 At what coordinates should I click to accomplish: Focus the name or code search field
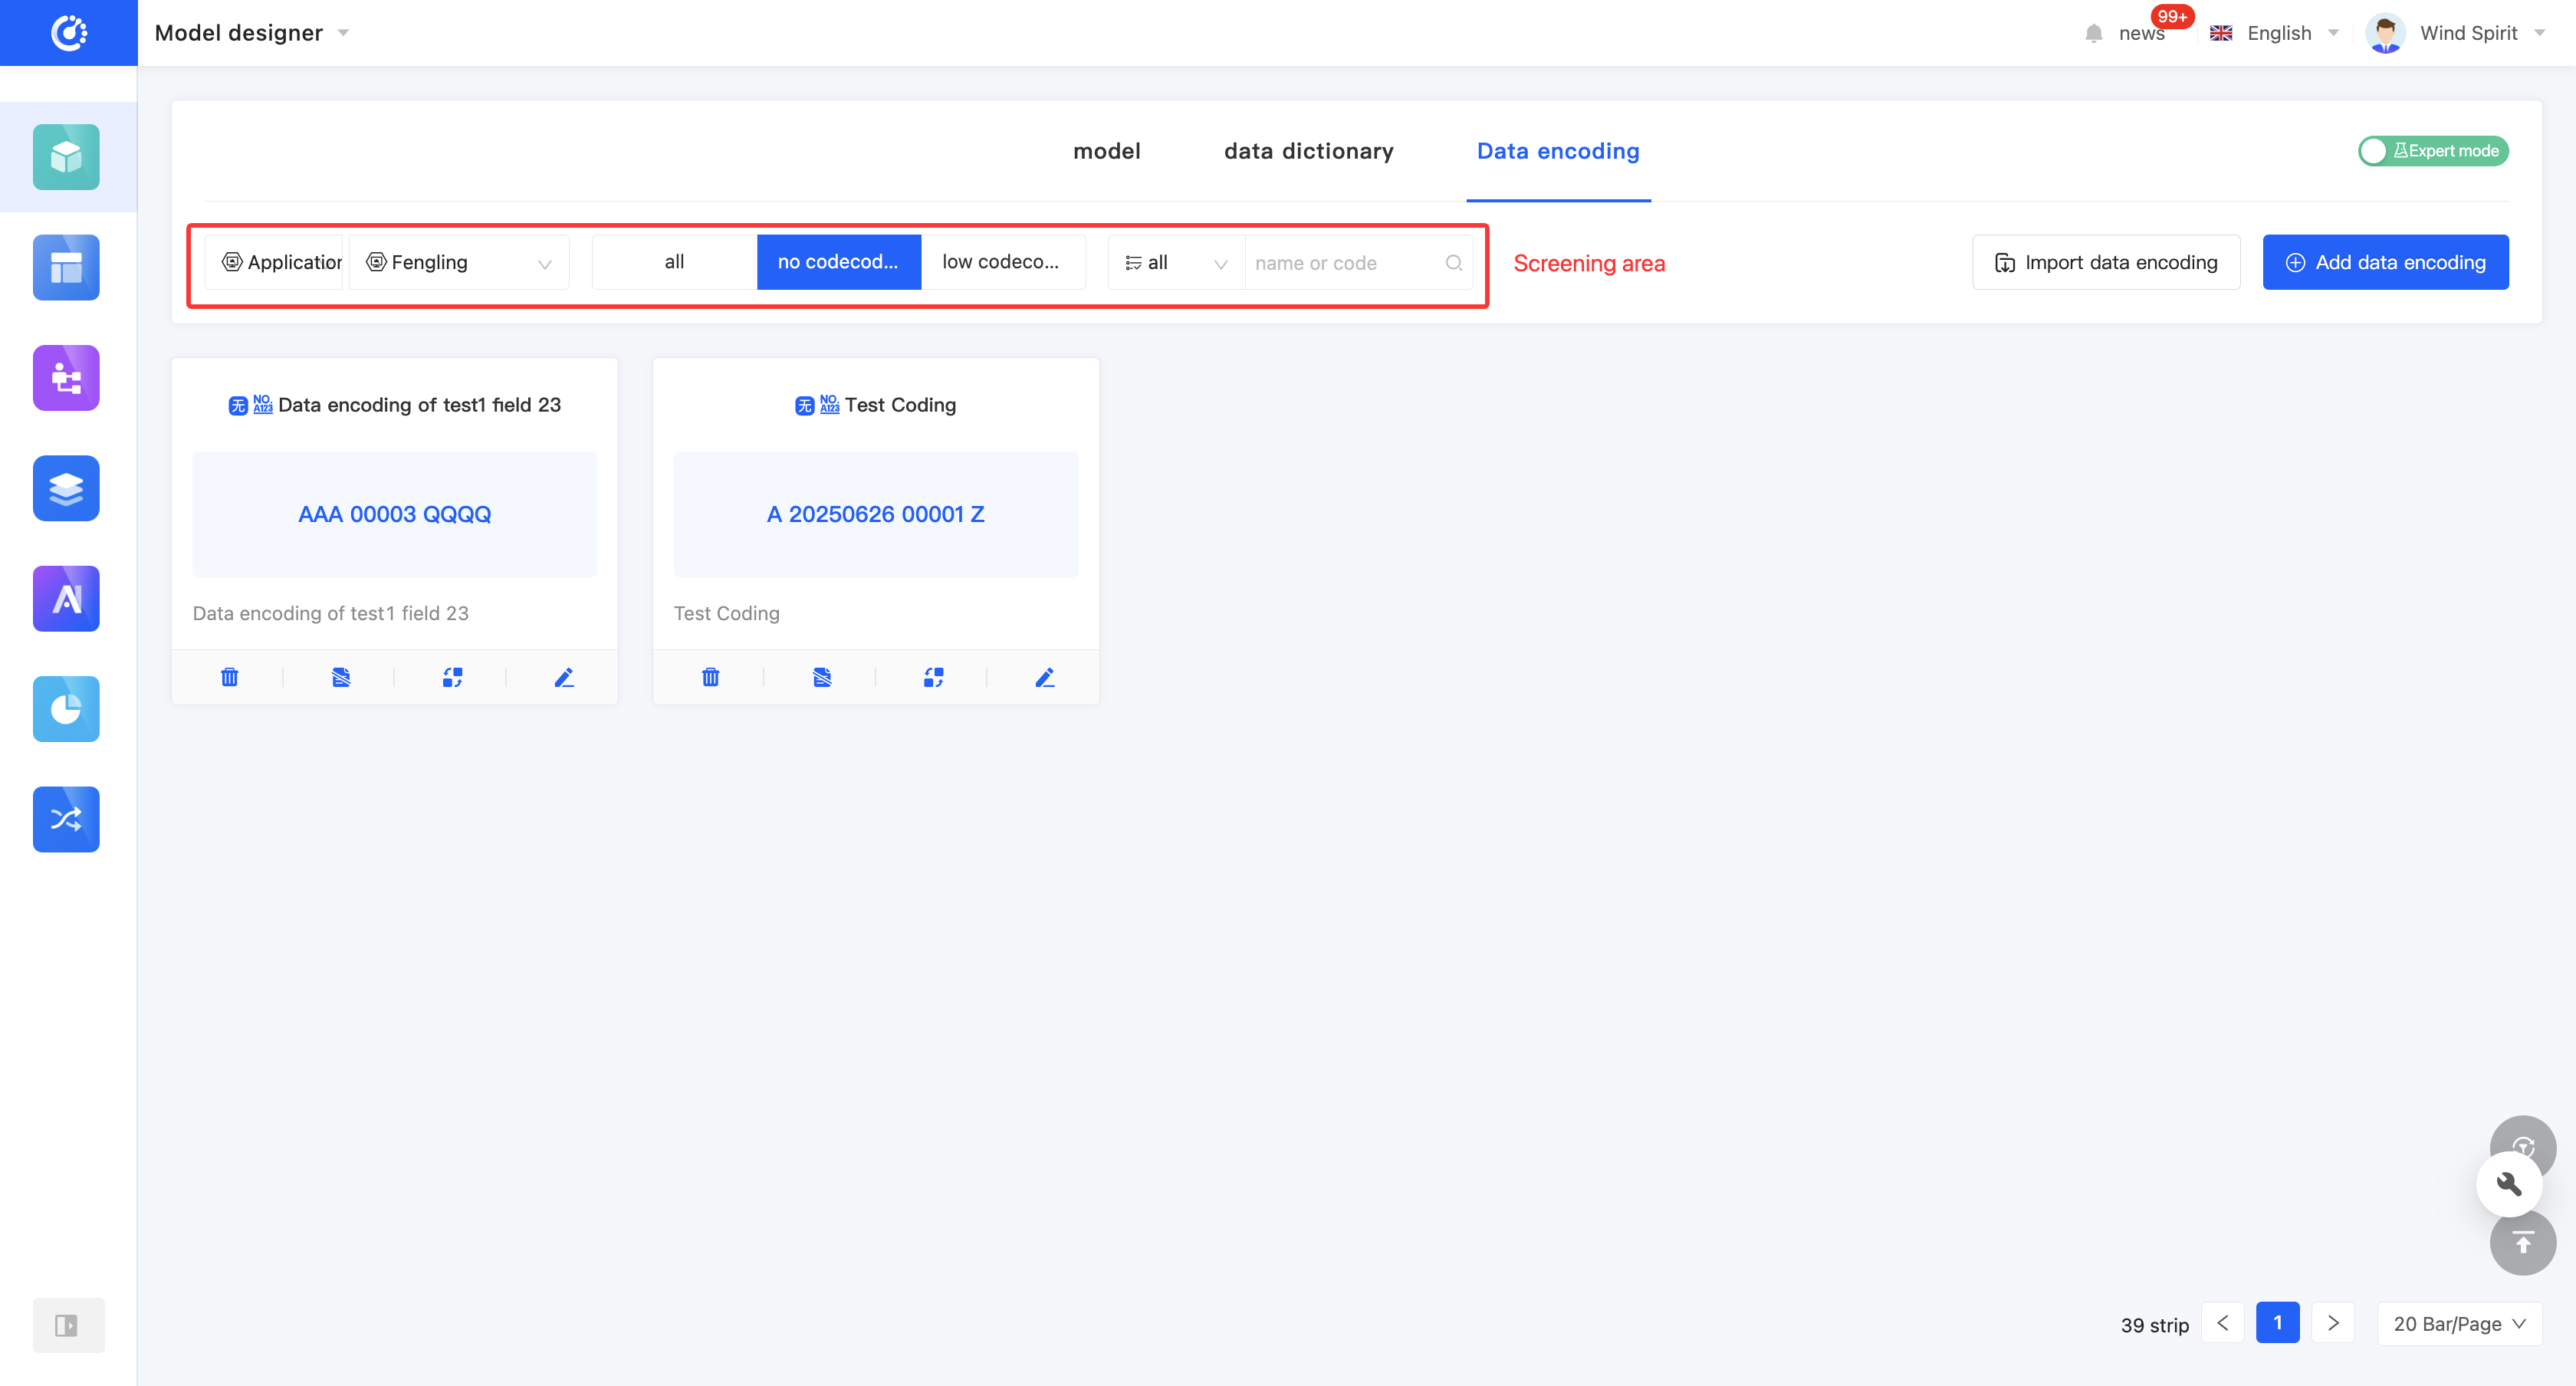coord(1343,263)
